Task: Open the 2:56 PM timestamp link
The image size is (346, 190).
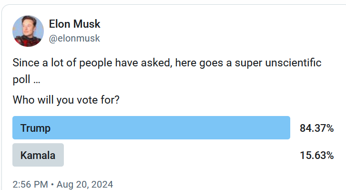Action: coord(30,184)
